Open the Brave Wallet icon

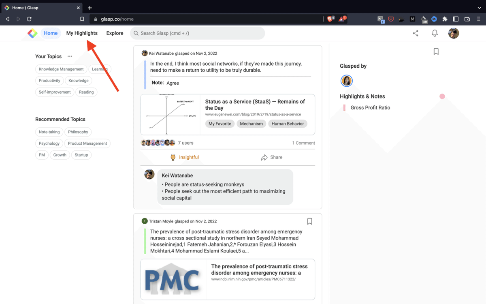(467, 19)
